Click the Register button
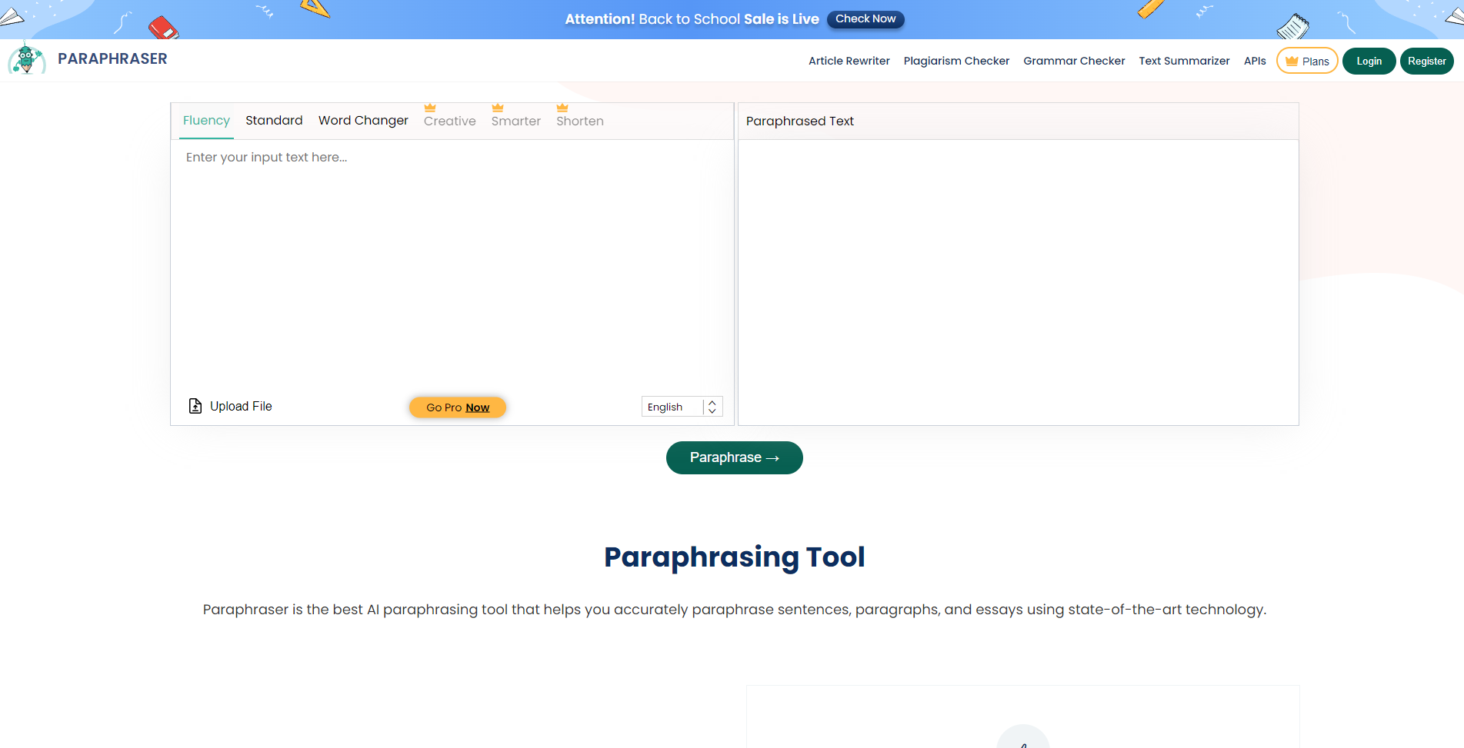Image resolution: width=1464 pixels, height=748 pixels. coord(1427,61)
